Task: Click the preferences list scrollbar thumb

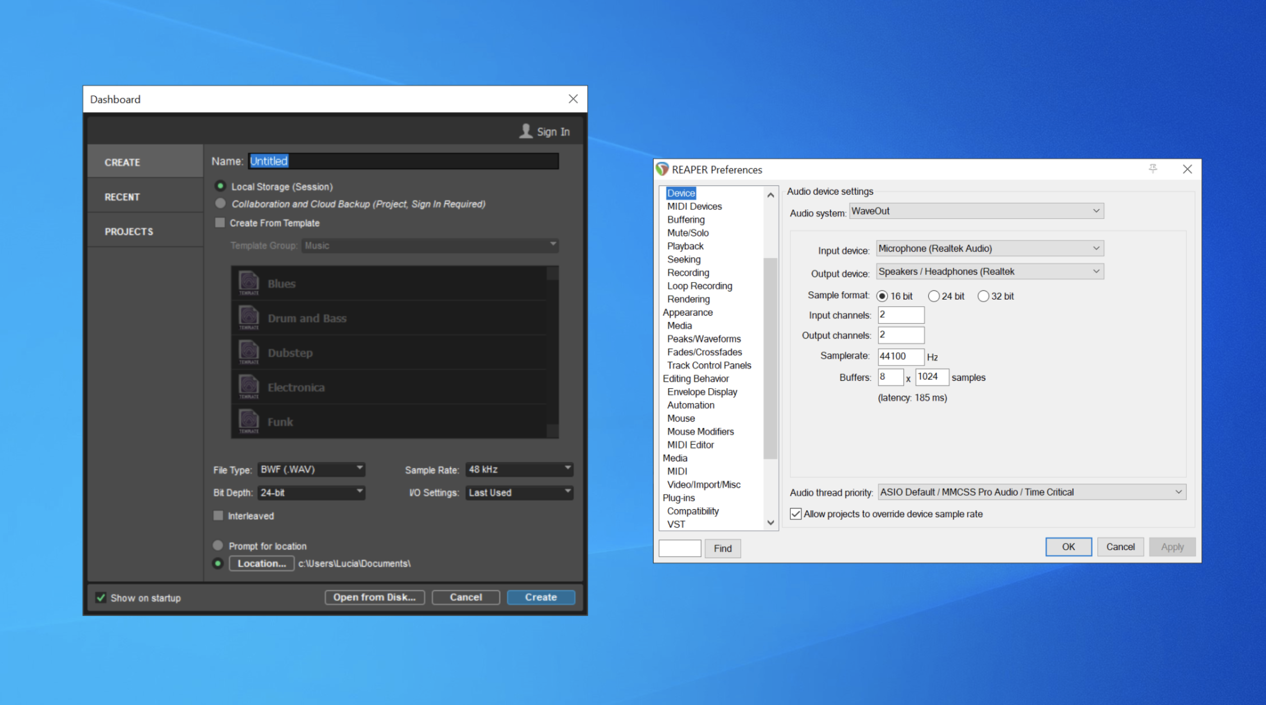Action: click(770, 358)
